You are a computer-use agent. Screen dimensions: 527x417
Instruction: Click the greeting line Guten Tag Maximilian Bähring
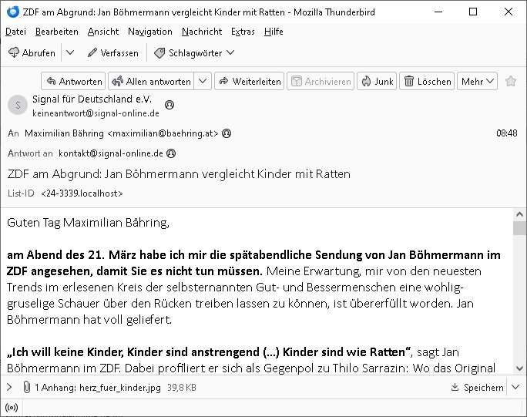(88, 223)
